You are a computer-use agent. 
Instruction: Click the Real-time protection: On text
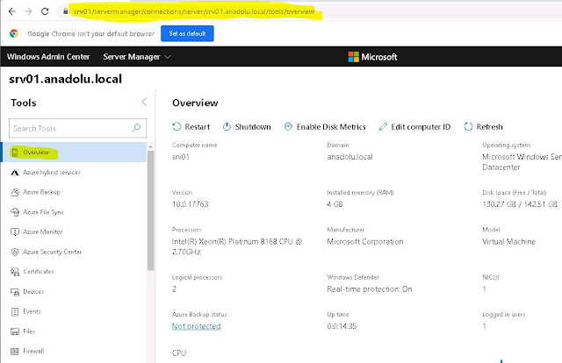(x=370, y=288)
